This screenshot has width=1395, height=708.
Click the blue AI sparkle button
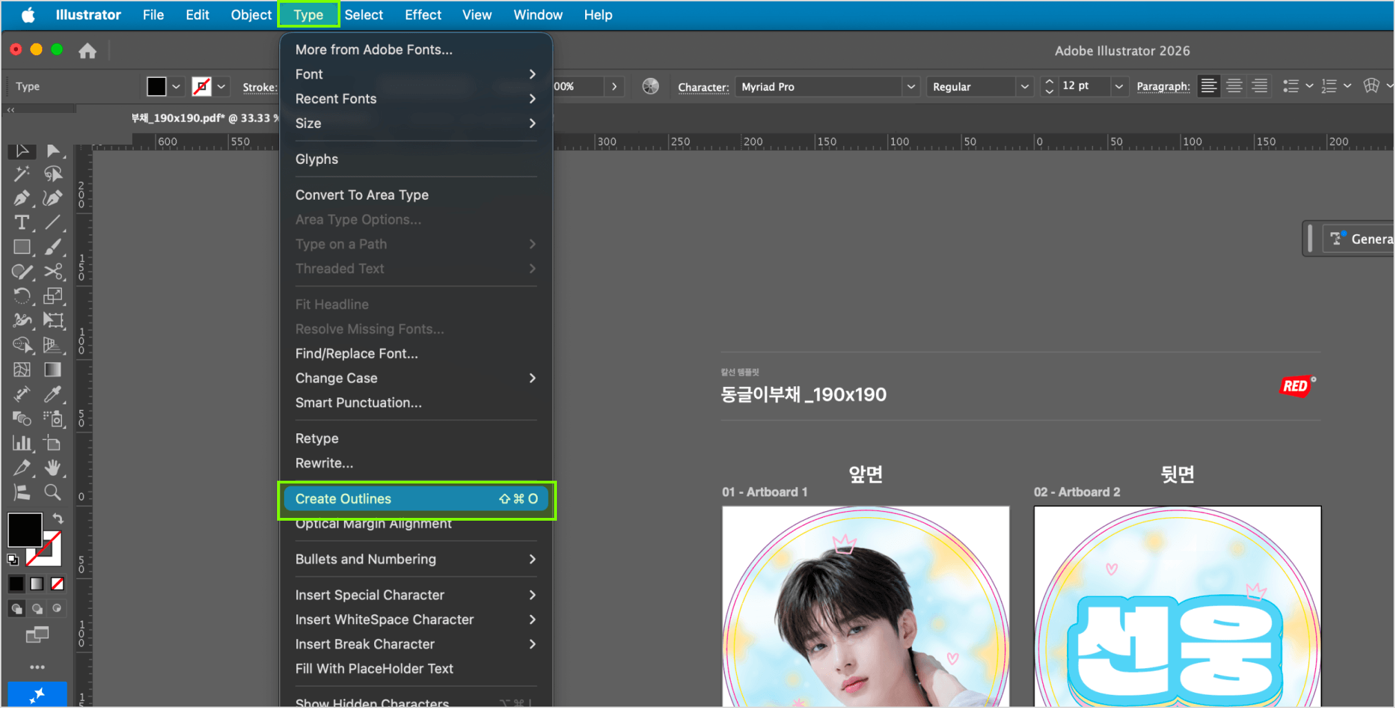pos(37,694)
